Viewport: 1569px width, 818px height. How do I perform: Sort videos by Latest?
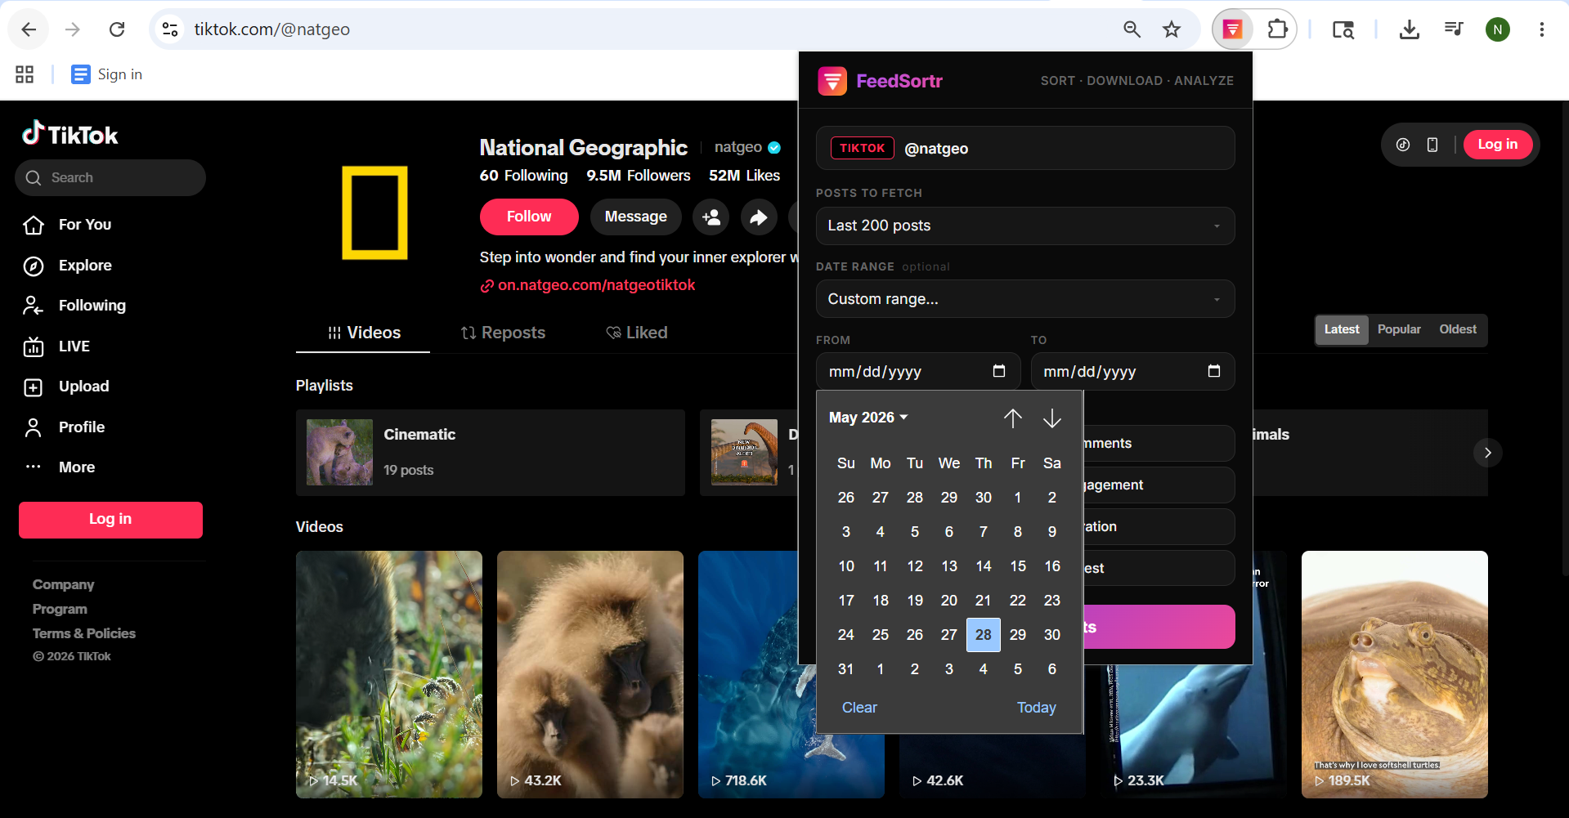(1342, 329)
